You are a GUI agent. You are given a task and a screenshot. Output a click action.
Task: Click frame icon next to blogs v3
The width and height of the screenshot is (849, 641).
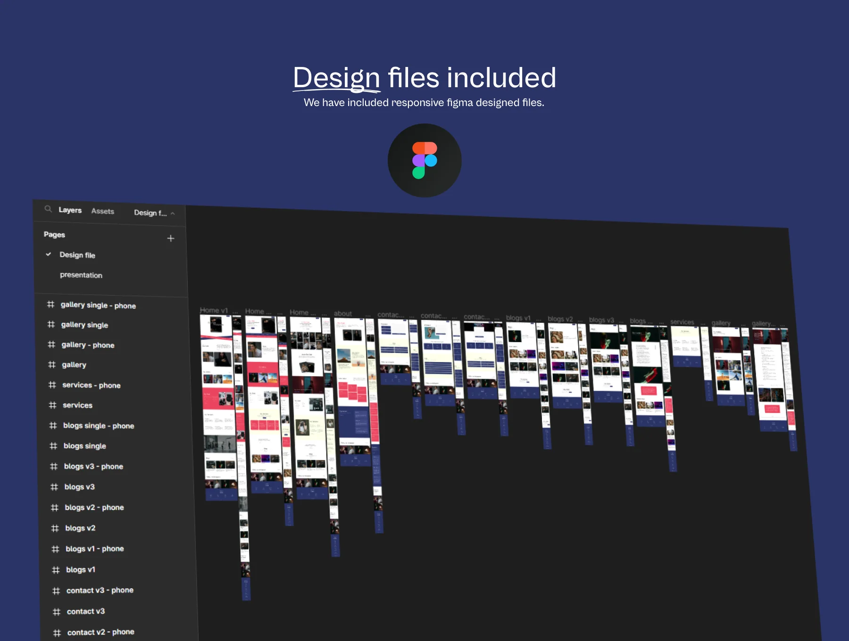54,487
